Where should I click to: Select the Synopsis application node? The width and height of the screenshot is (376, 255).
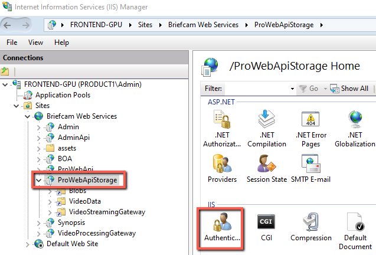point(71,223)
